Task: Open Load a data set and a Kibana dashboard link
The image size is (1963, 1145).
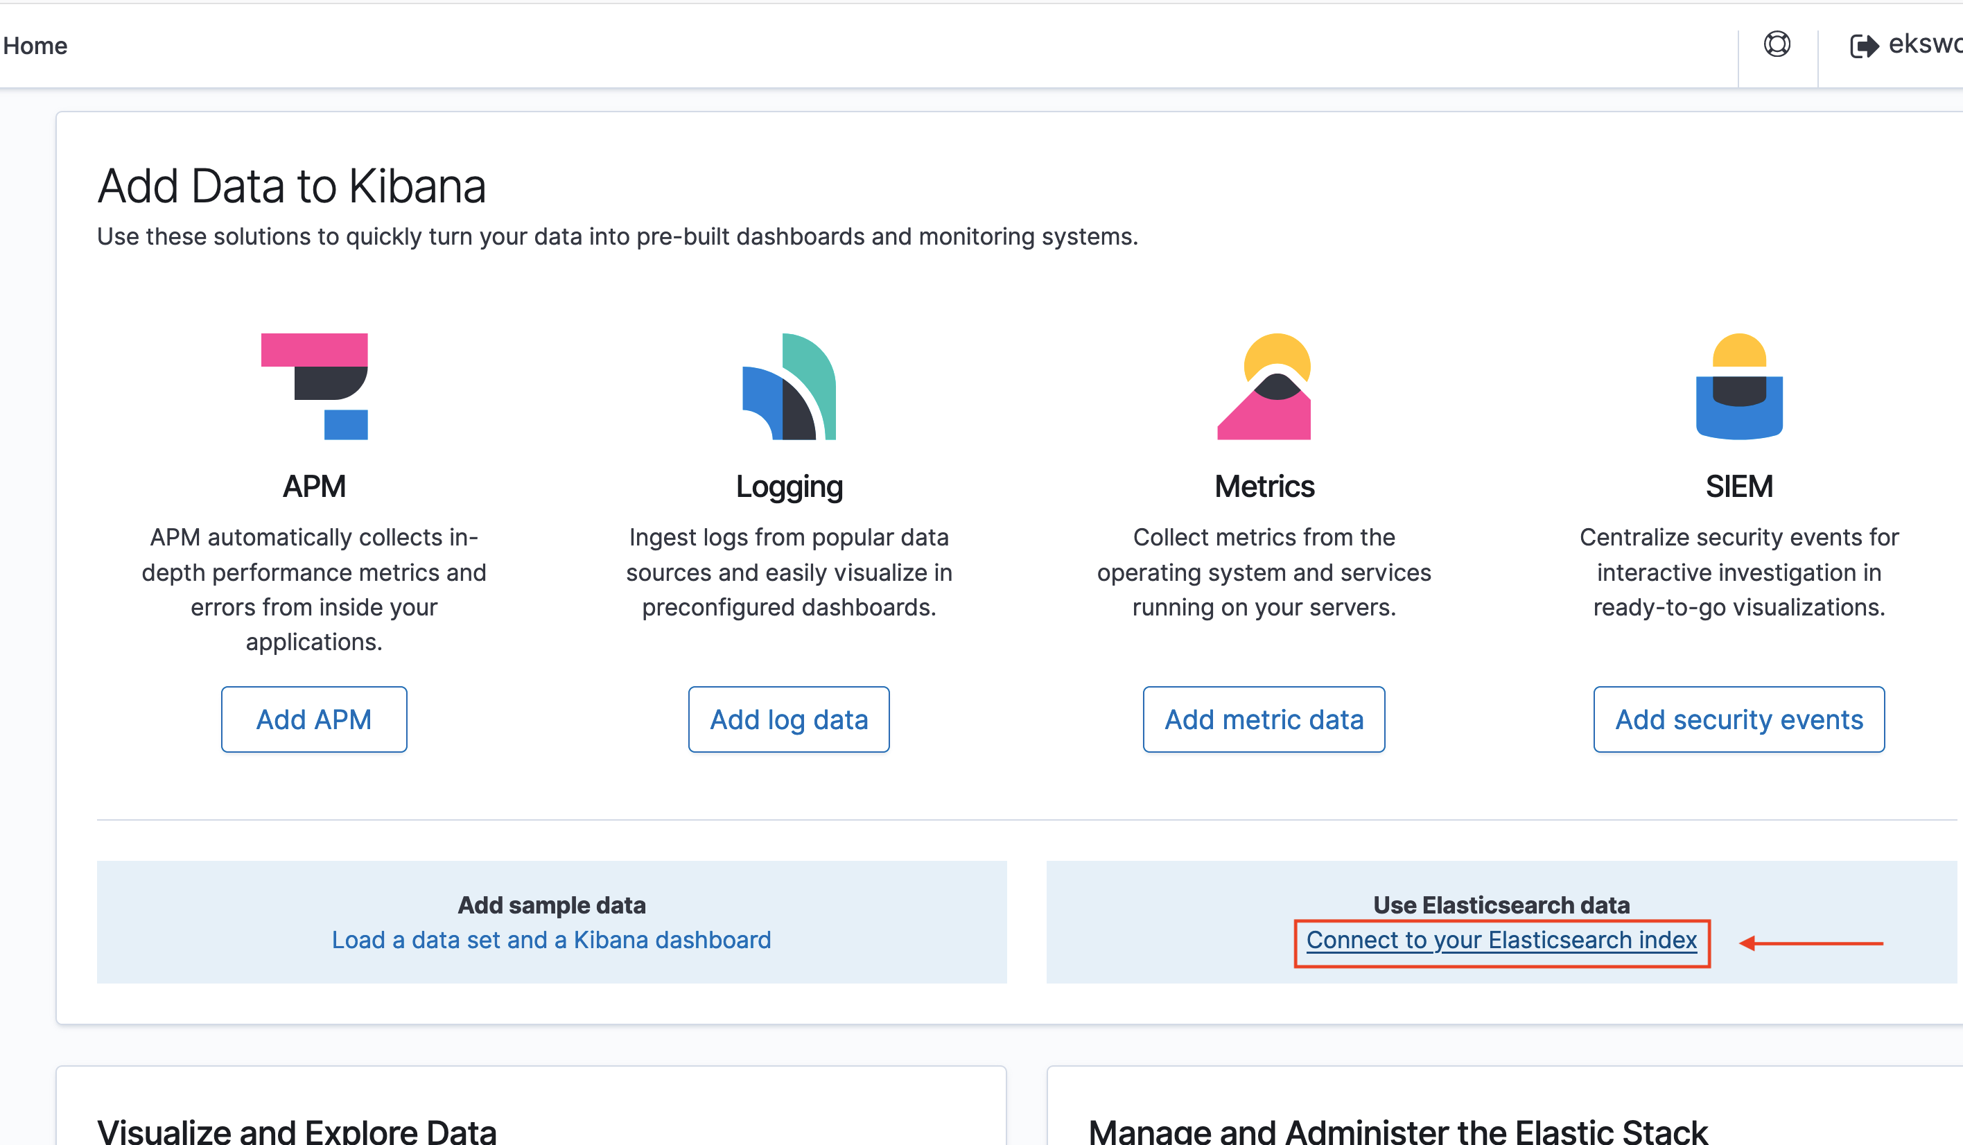Action: click(552, 940)
